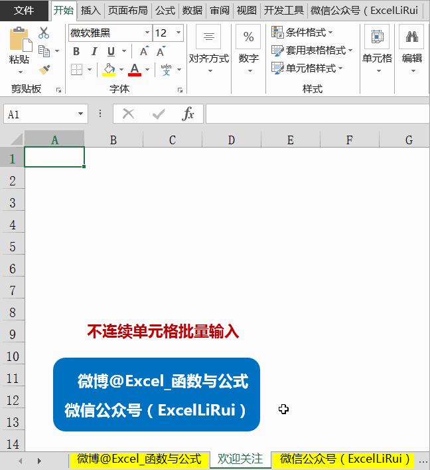Viewport: 430px width, 470px height.
Task: Toggle Bold formatting
Action: pos(76,52)
